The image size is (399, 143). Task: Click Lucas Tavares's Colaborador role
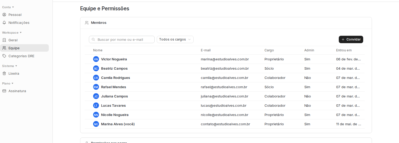tap(275, 105)
